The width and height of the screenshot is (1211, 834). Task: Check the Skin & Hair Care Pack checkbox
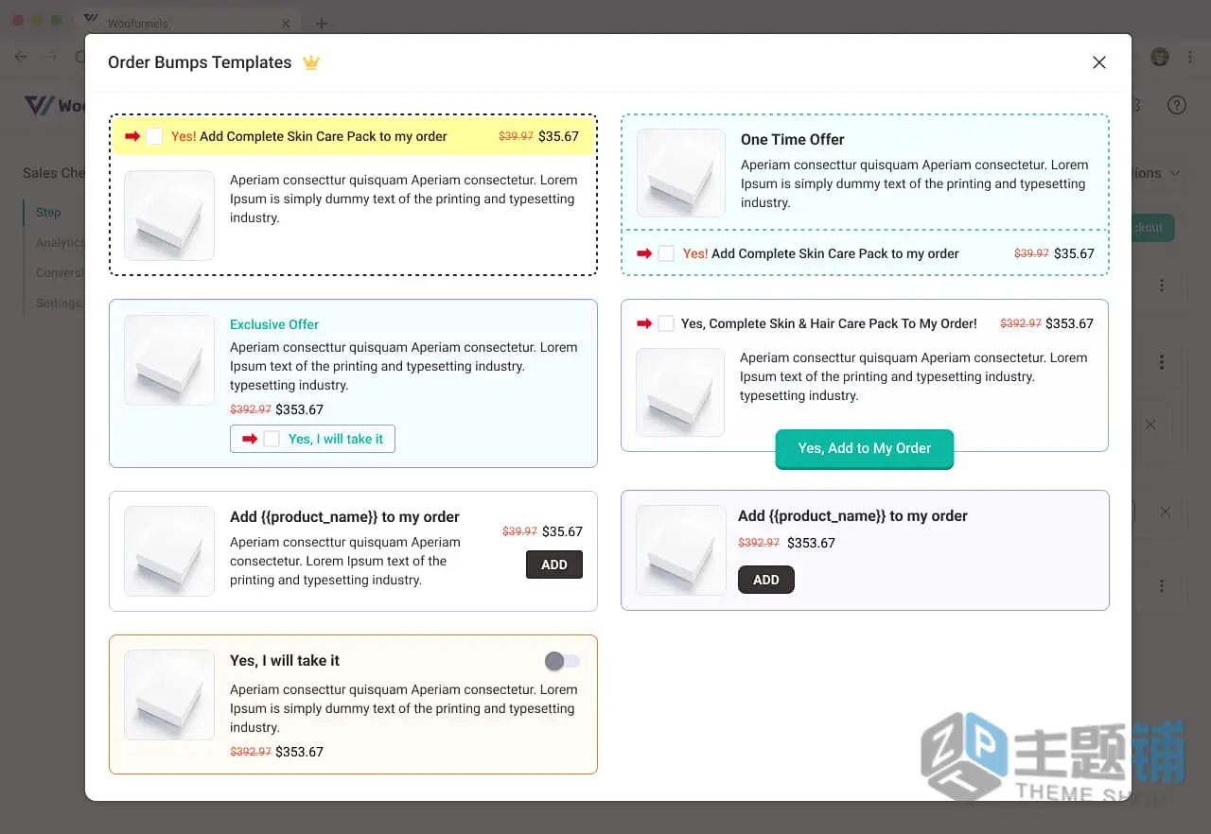(x=666, y=323)
